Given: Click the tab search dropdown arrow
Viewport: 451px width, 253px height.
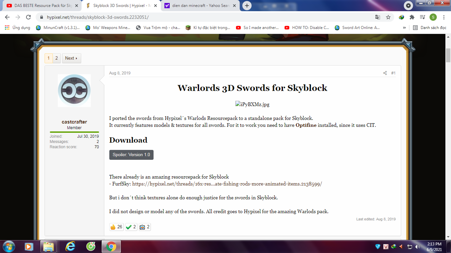Looking at the screenshot, I should tap(408, 6).
